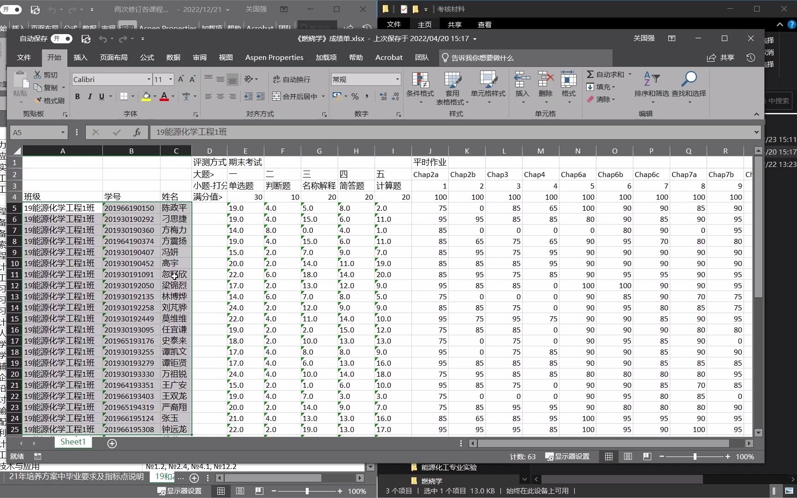797x498 pixels.
Task: Increase font size with larger A icon
Action: (181, 79)
